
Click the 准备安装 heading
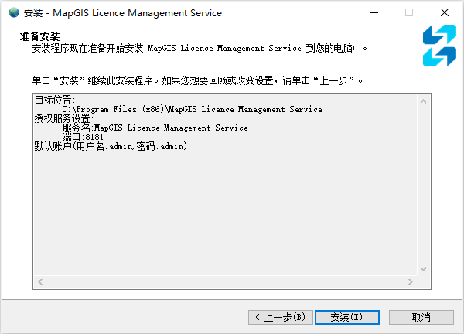pos(40,36)
